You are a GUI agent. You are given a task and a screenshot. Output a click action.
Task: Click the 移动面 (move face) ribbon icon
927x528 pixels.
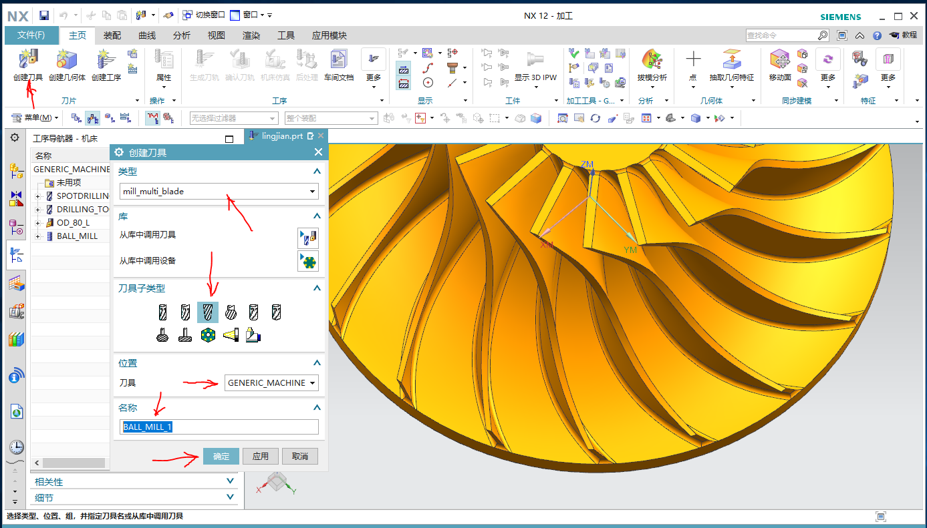pos(780,65)
